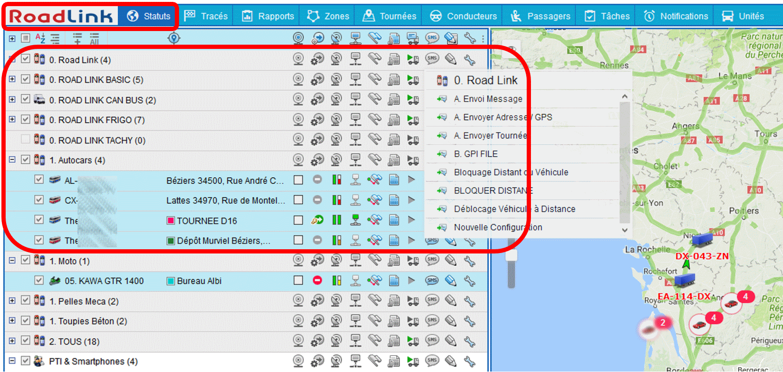Expand the 2. TOUS group
This screenshot has height=372, width=783.
click(12, 340)
